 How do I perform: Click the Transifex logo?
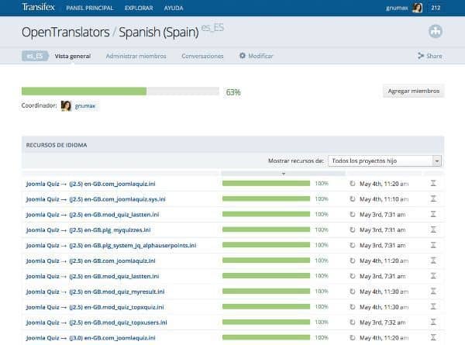38,7
